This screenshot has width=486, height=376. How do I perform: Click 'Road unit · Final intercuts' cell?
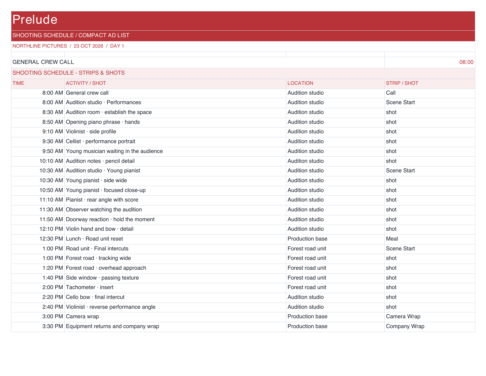click(x=175, y=249)
